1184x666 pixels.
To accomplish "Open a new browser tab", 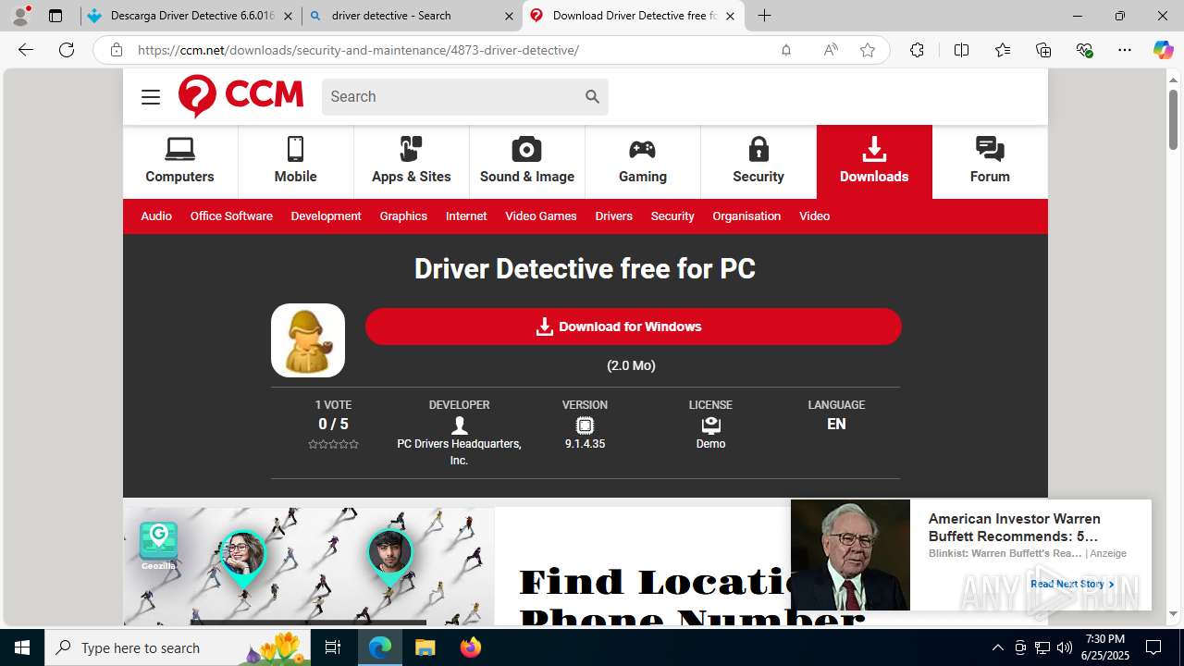I will [764, 16].
